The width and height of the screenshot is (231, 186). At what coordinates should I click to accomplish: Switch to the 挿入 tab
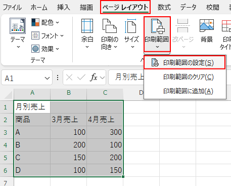coord(63,8)
